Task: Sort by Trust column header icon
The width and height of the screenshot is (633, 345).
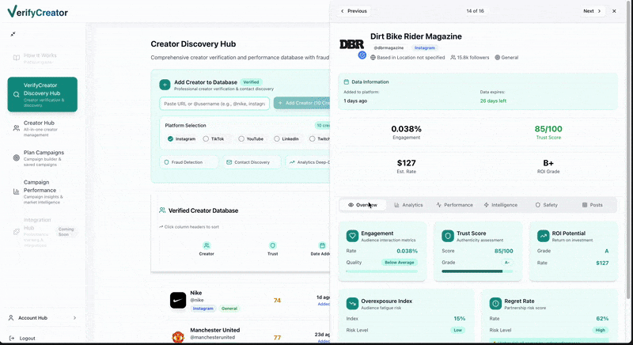Action: (272, 245)
